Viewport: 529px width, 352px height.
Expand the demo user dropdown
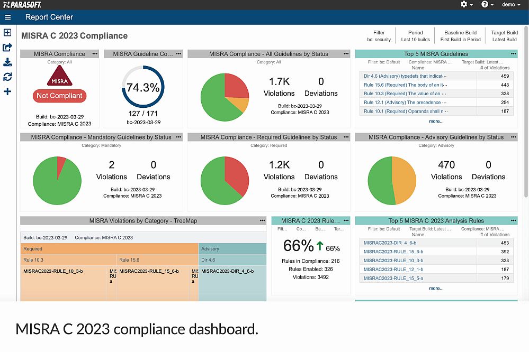coord(511,5)
